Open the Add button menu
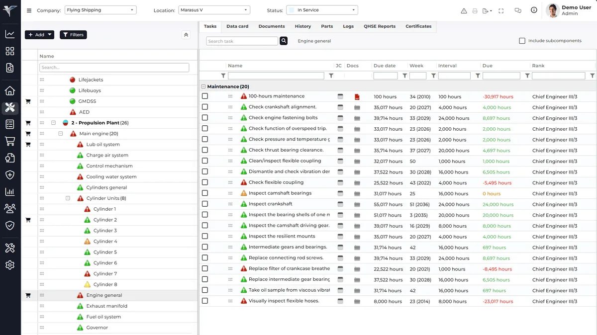Image resolution: width=597 pixels, height=335 pixels. (x=39, y=35)
